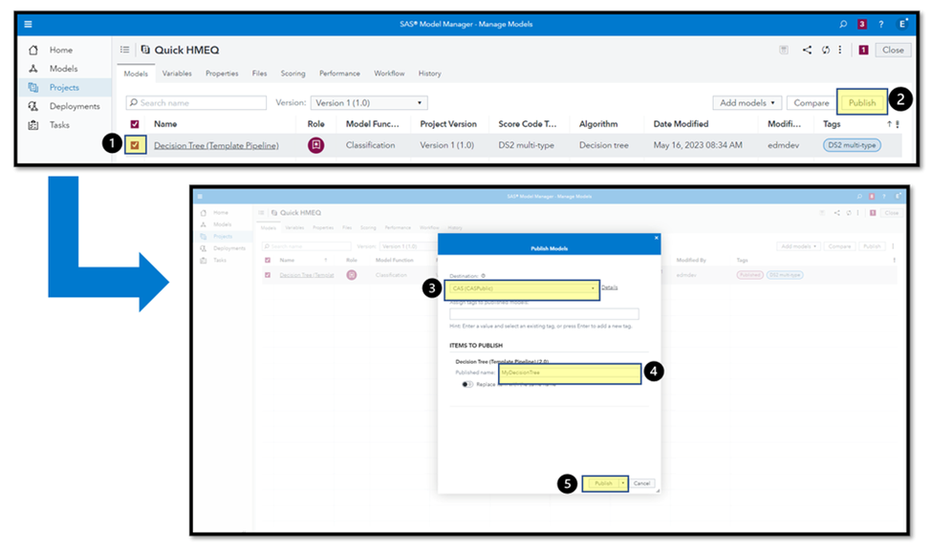Screen dimensions: 932x552
Task: Toggle the Replace item with same name switch
Action: [467, 384]
